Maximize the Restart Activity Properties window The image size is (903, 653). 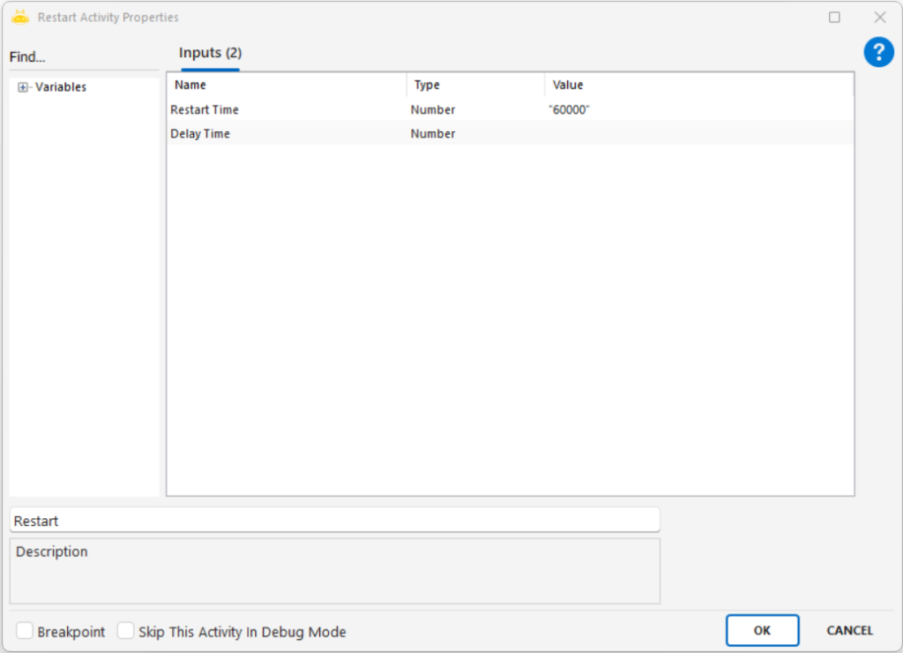[x=834, y=17]
